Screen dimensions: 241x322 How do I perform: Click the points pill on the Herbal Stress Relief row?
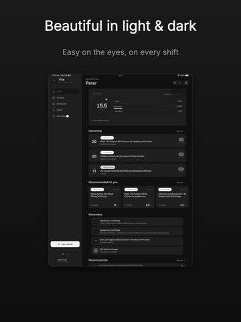[x=181, y=169]
